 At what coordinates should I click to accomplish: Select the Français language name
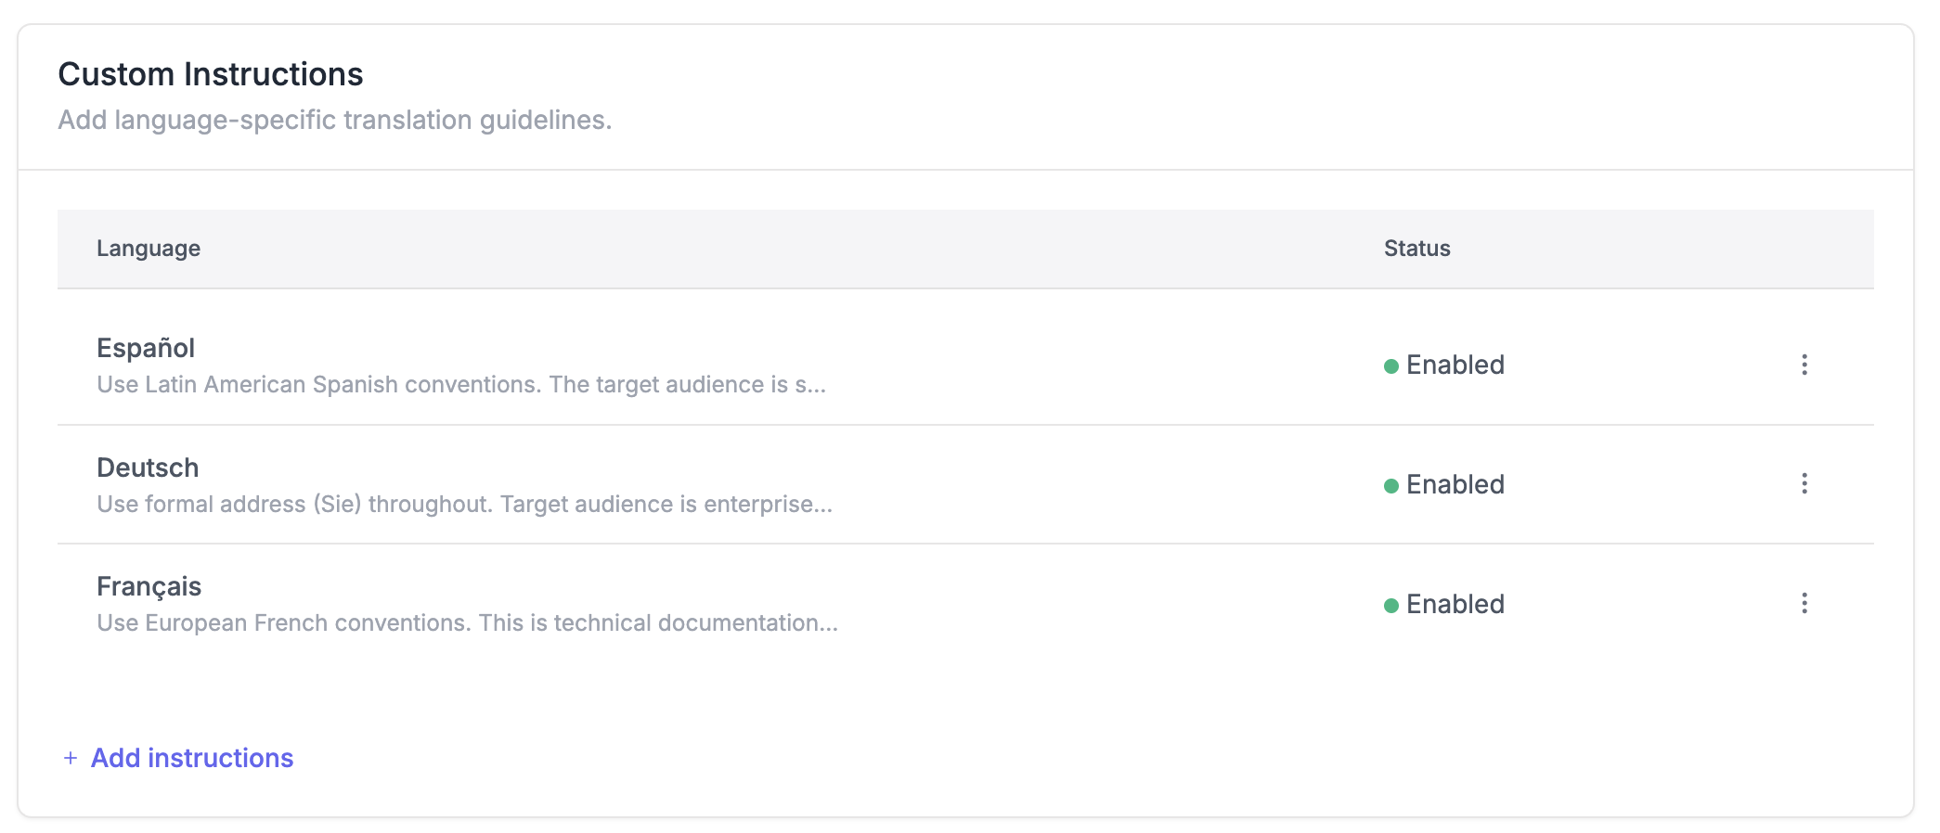tap(149, 586)
